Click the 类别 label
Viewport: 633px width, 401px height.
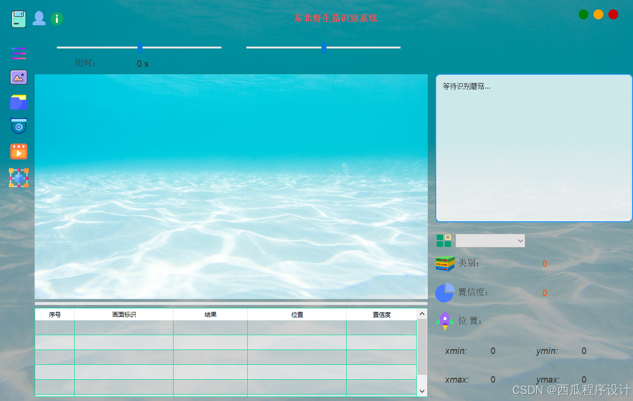(x=469, y=263)
